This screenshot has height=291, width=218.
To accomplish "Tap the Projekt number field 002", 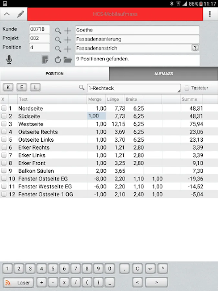I will tap(39, 38).
